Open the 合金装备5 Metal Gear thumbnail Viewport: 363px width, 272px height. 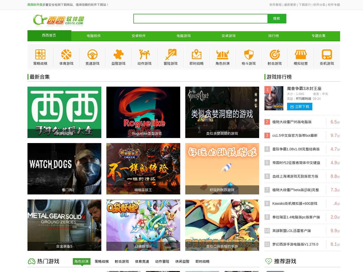[x=64, y=225]
